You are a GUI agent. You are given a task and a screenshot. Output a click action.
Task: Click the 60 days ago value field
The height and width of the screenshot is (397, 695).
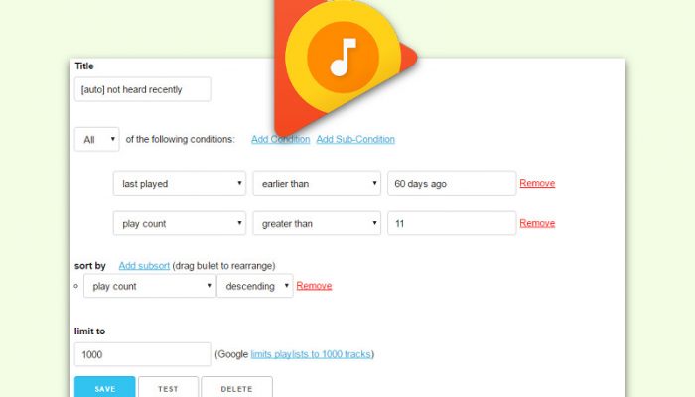[x=452, y=183]
